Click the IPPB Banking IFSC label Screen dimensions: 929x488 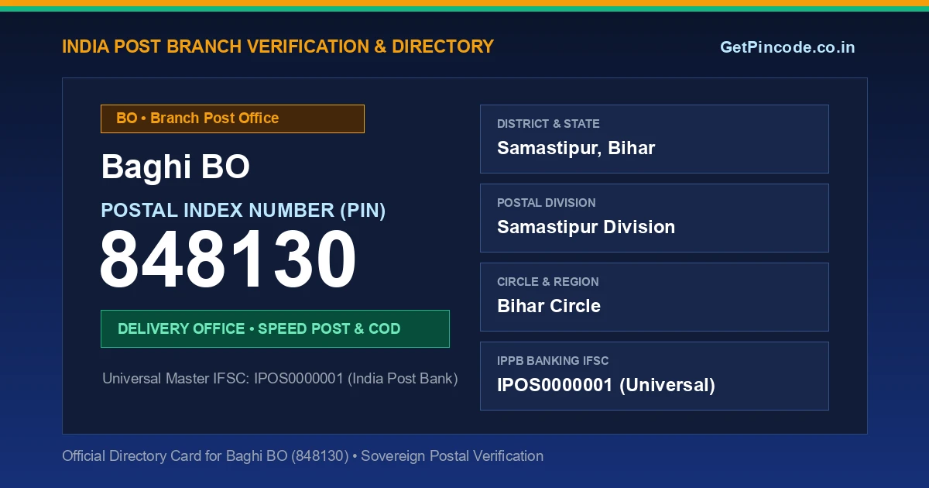pos(553,361)
